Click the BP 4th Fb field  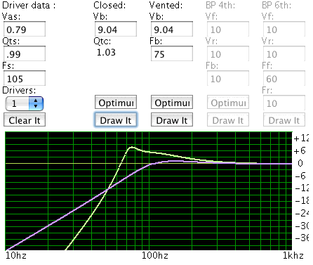tap(228, 78)
